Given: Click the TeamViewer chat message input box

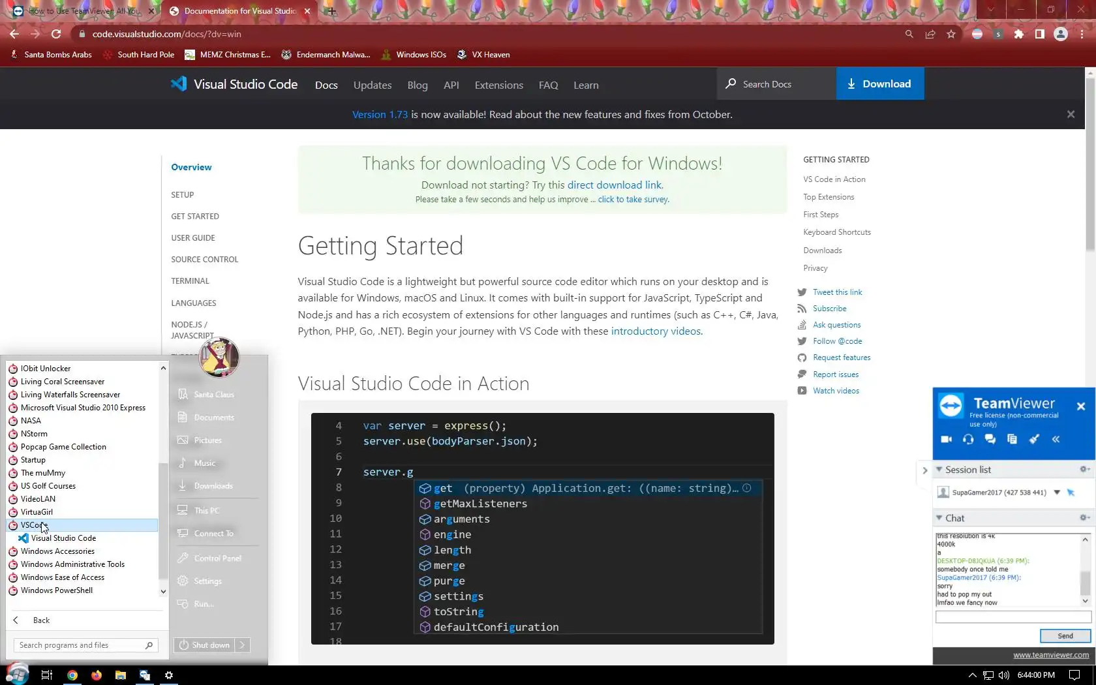Looking at the screenshot, I should point(1013,616).
